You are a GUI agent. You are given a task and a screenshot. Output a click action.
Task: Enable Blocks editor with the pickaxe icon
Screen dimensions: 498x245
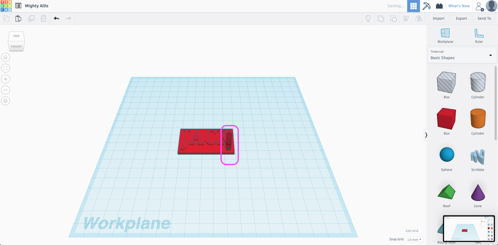click(x=426, y=6)
